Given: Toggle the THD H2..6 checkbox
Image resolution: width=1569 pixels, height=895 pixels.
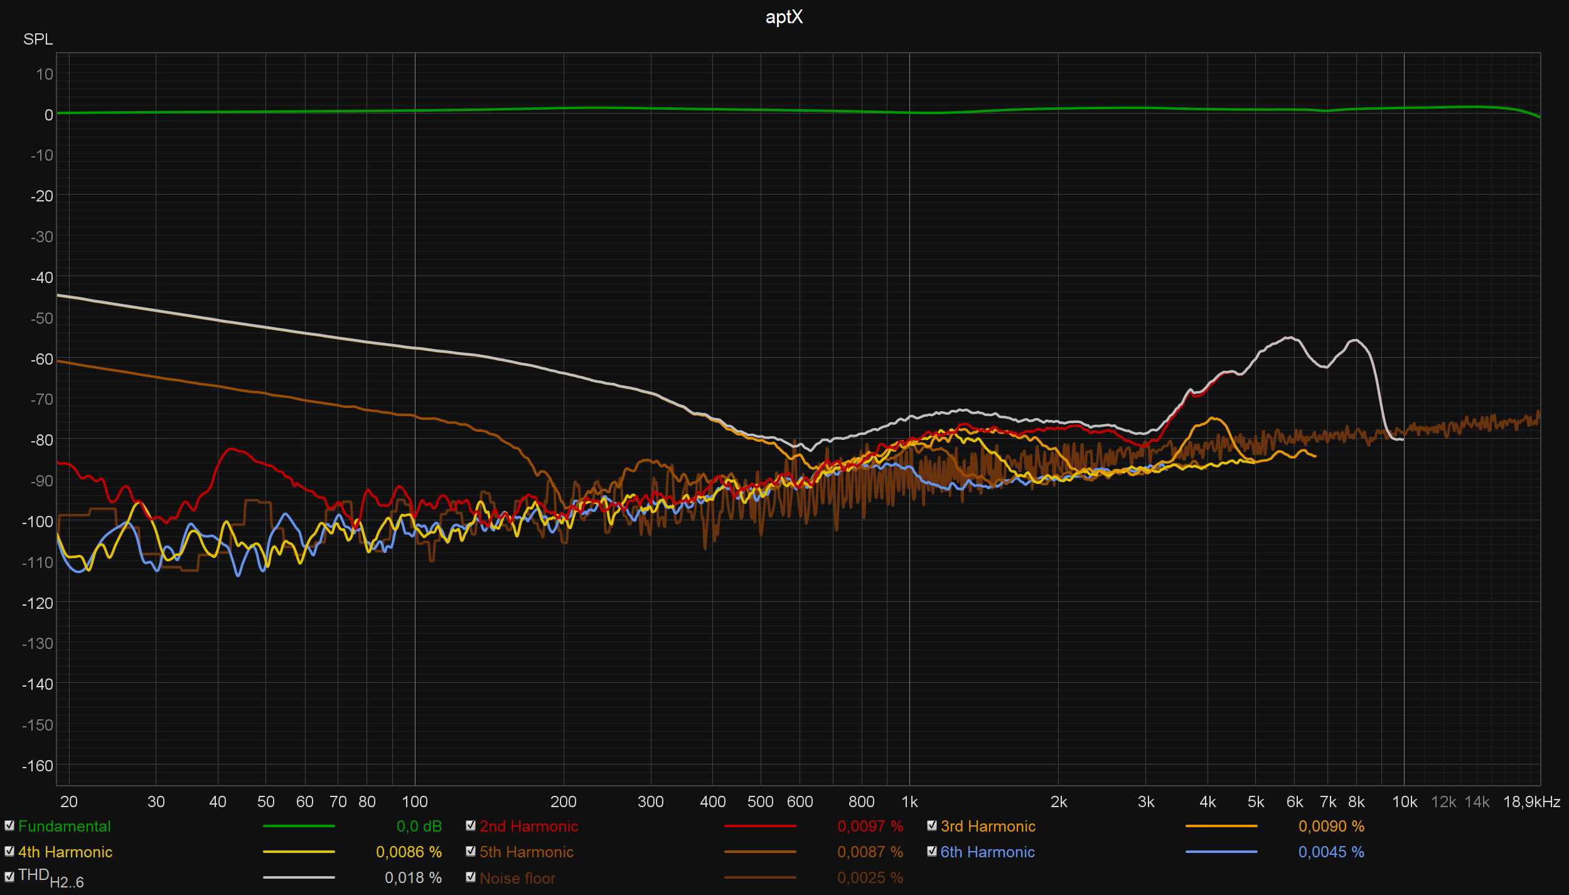Looking at the screenshot, I should [x=9, y=877].
